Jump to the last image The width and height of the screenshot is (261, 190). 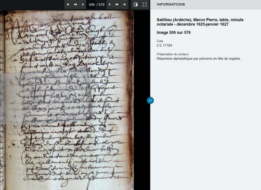pyautogui.click(x=124, y=5)
